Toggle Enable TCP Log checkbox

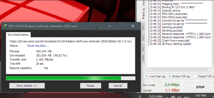(170, 76)
